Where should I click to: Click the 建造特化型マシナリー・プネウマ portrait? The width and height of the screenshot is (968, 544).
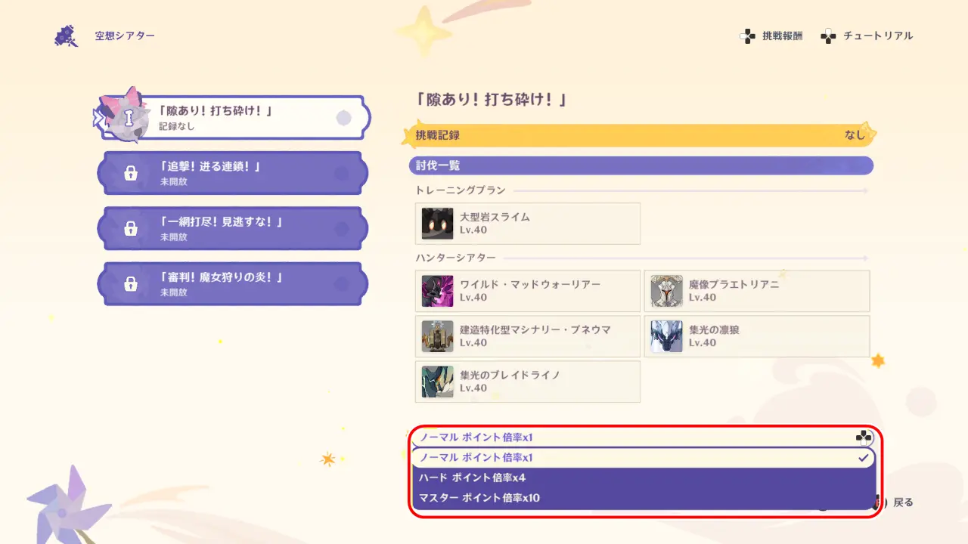(438, 337)
